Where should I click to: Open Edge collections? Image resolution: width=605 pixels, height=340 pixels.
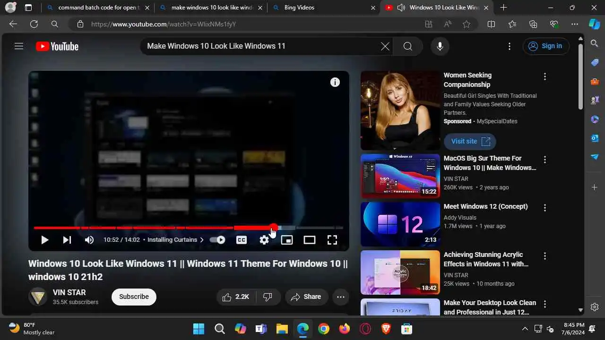[x=533, y=24]
